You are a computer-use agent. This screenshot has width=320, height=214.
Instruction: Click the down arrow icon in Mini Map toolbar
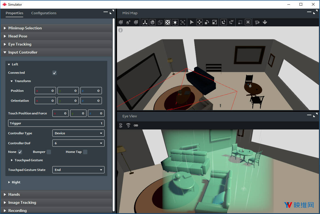[x=265, y=22]
